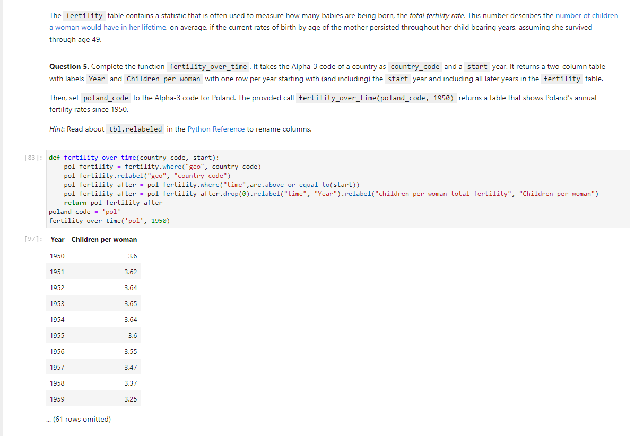This screenshot has height=436, width=635.
Task: Select the 1950 row in the output table
Action: point(93,256)
